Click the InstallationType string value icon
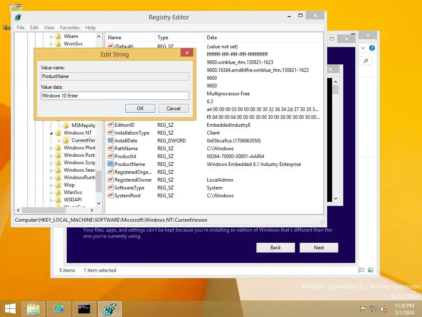422x317 pixels. click(110, 132)
